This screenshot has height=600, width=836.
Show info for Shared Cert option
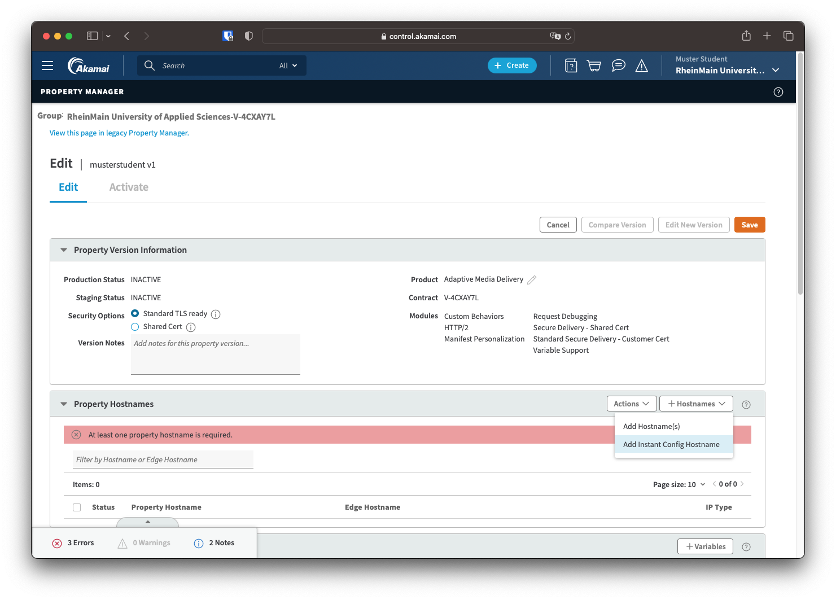click(x=191, y=327)
